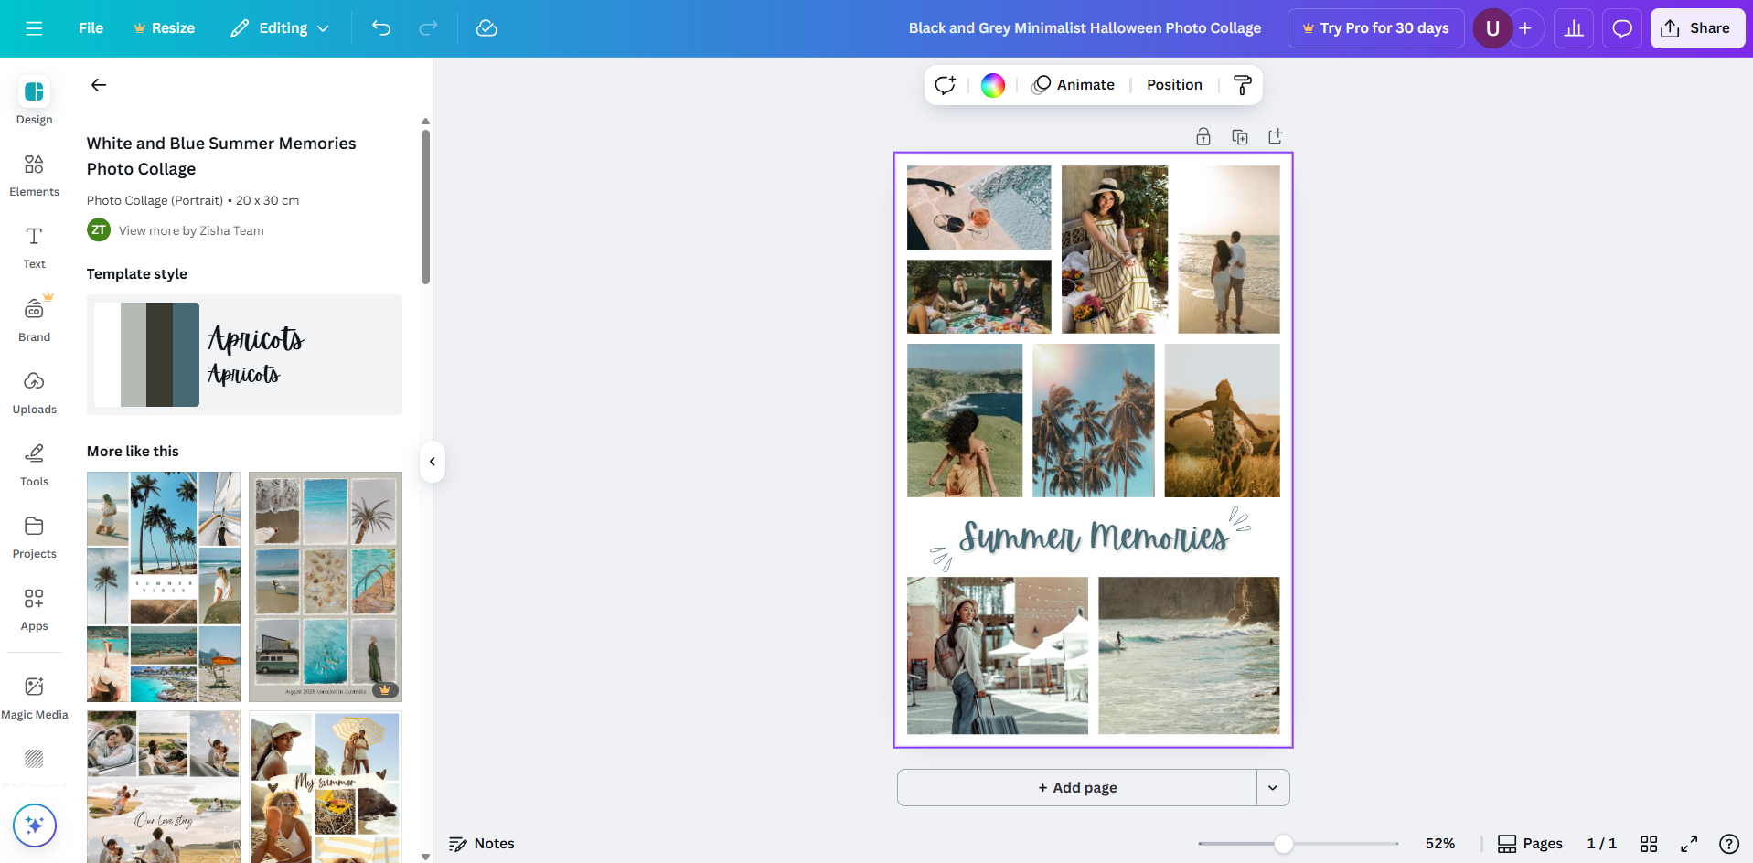1753x863 pixels.
Task: Select the Summer Memories heading text
Action: tap(1094, 537)
